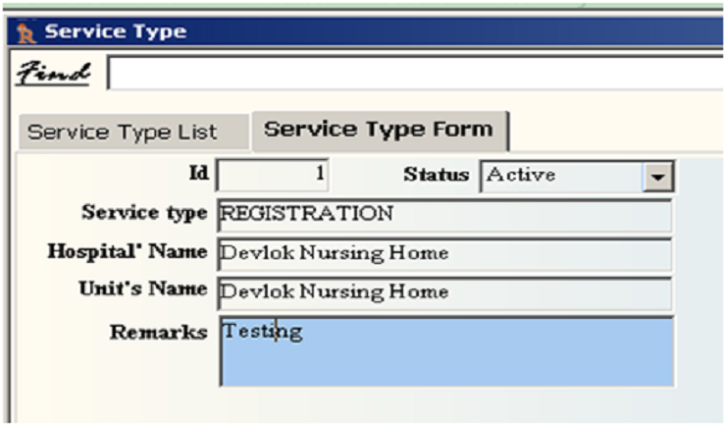
Task: Focus the Unit's Name input field
Action: (444, 292)
